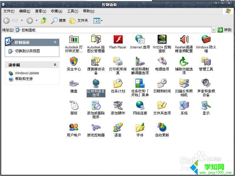This screenshot has width=235, height=176.
Task: Expand the address bar dropdown
Action: pyautogui.click(x=214, y=30)
